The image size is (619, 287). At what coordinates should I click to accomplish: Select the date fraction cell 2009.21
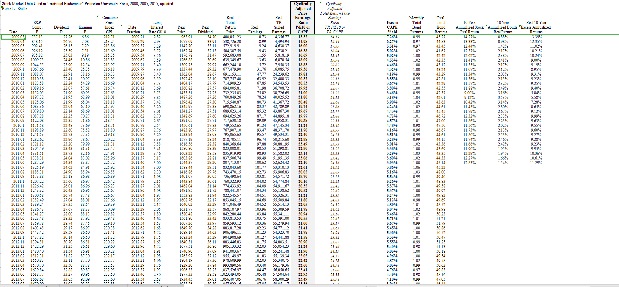[x=138, y=37]
